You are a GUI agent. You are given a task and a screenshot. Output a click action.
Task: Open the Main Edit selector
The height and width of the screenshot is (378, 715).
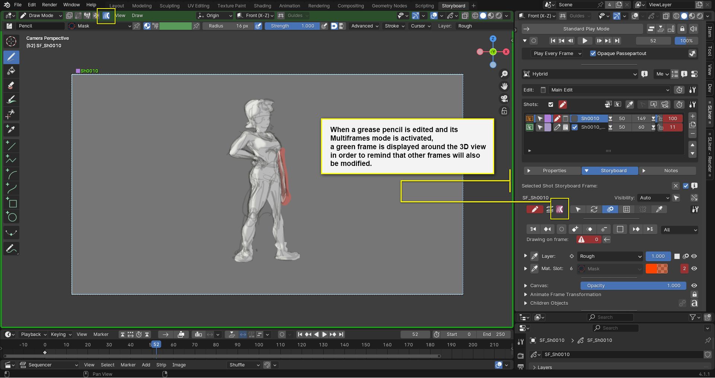(608, 90)
